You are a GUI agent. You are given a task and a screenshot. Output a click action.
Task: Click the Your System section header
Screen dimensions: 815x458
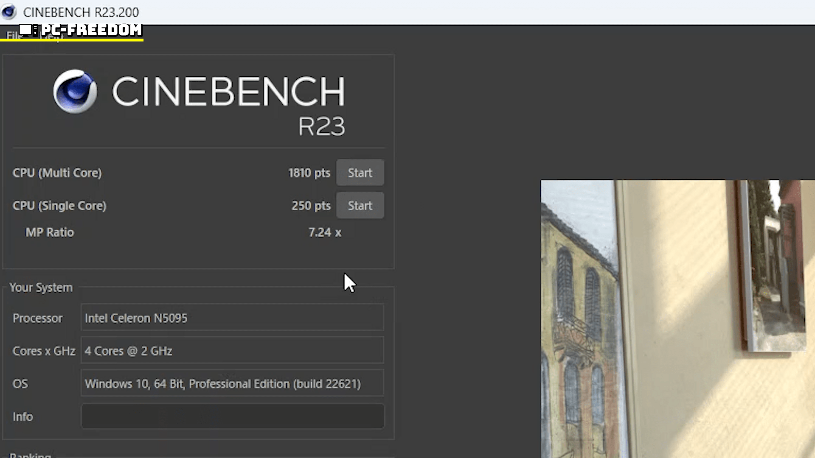tap(41, 288)
